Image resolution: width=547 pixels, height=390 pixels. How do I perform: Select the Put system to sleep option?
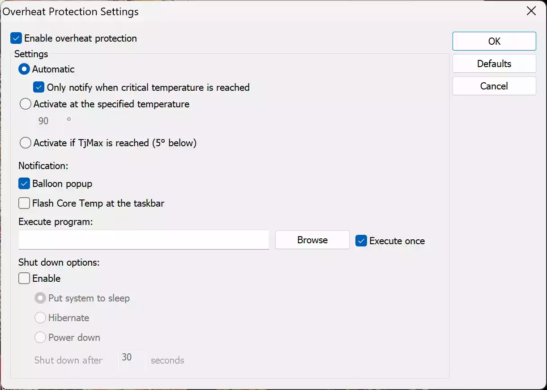(40, 298)
